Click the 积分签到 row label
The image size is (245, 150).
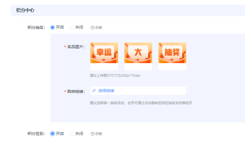36,134
